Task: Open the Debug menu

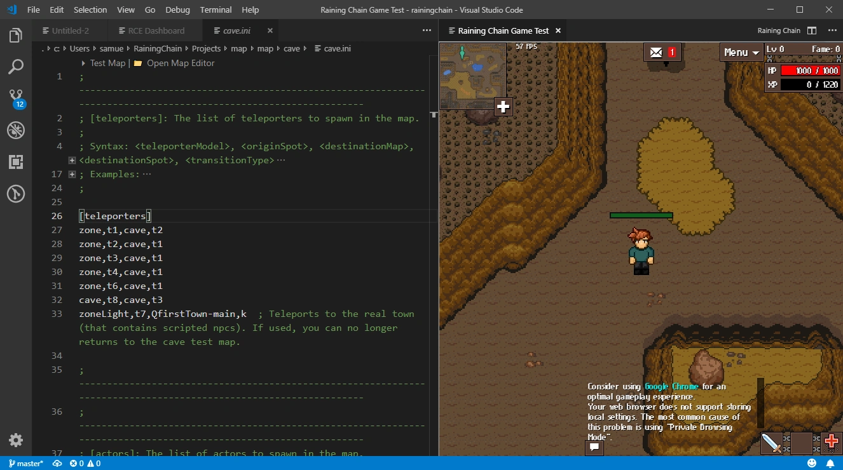Action: 177,10
